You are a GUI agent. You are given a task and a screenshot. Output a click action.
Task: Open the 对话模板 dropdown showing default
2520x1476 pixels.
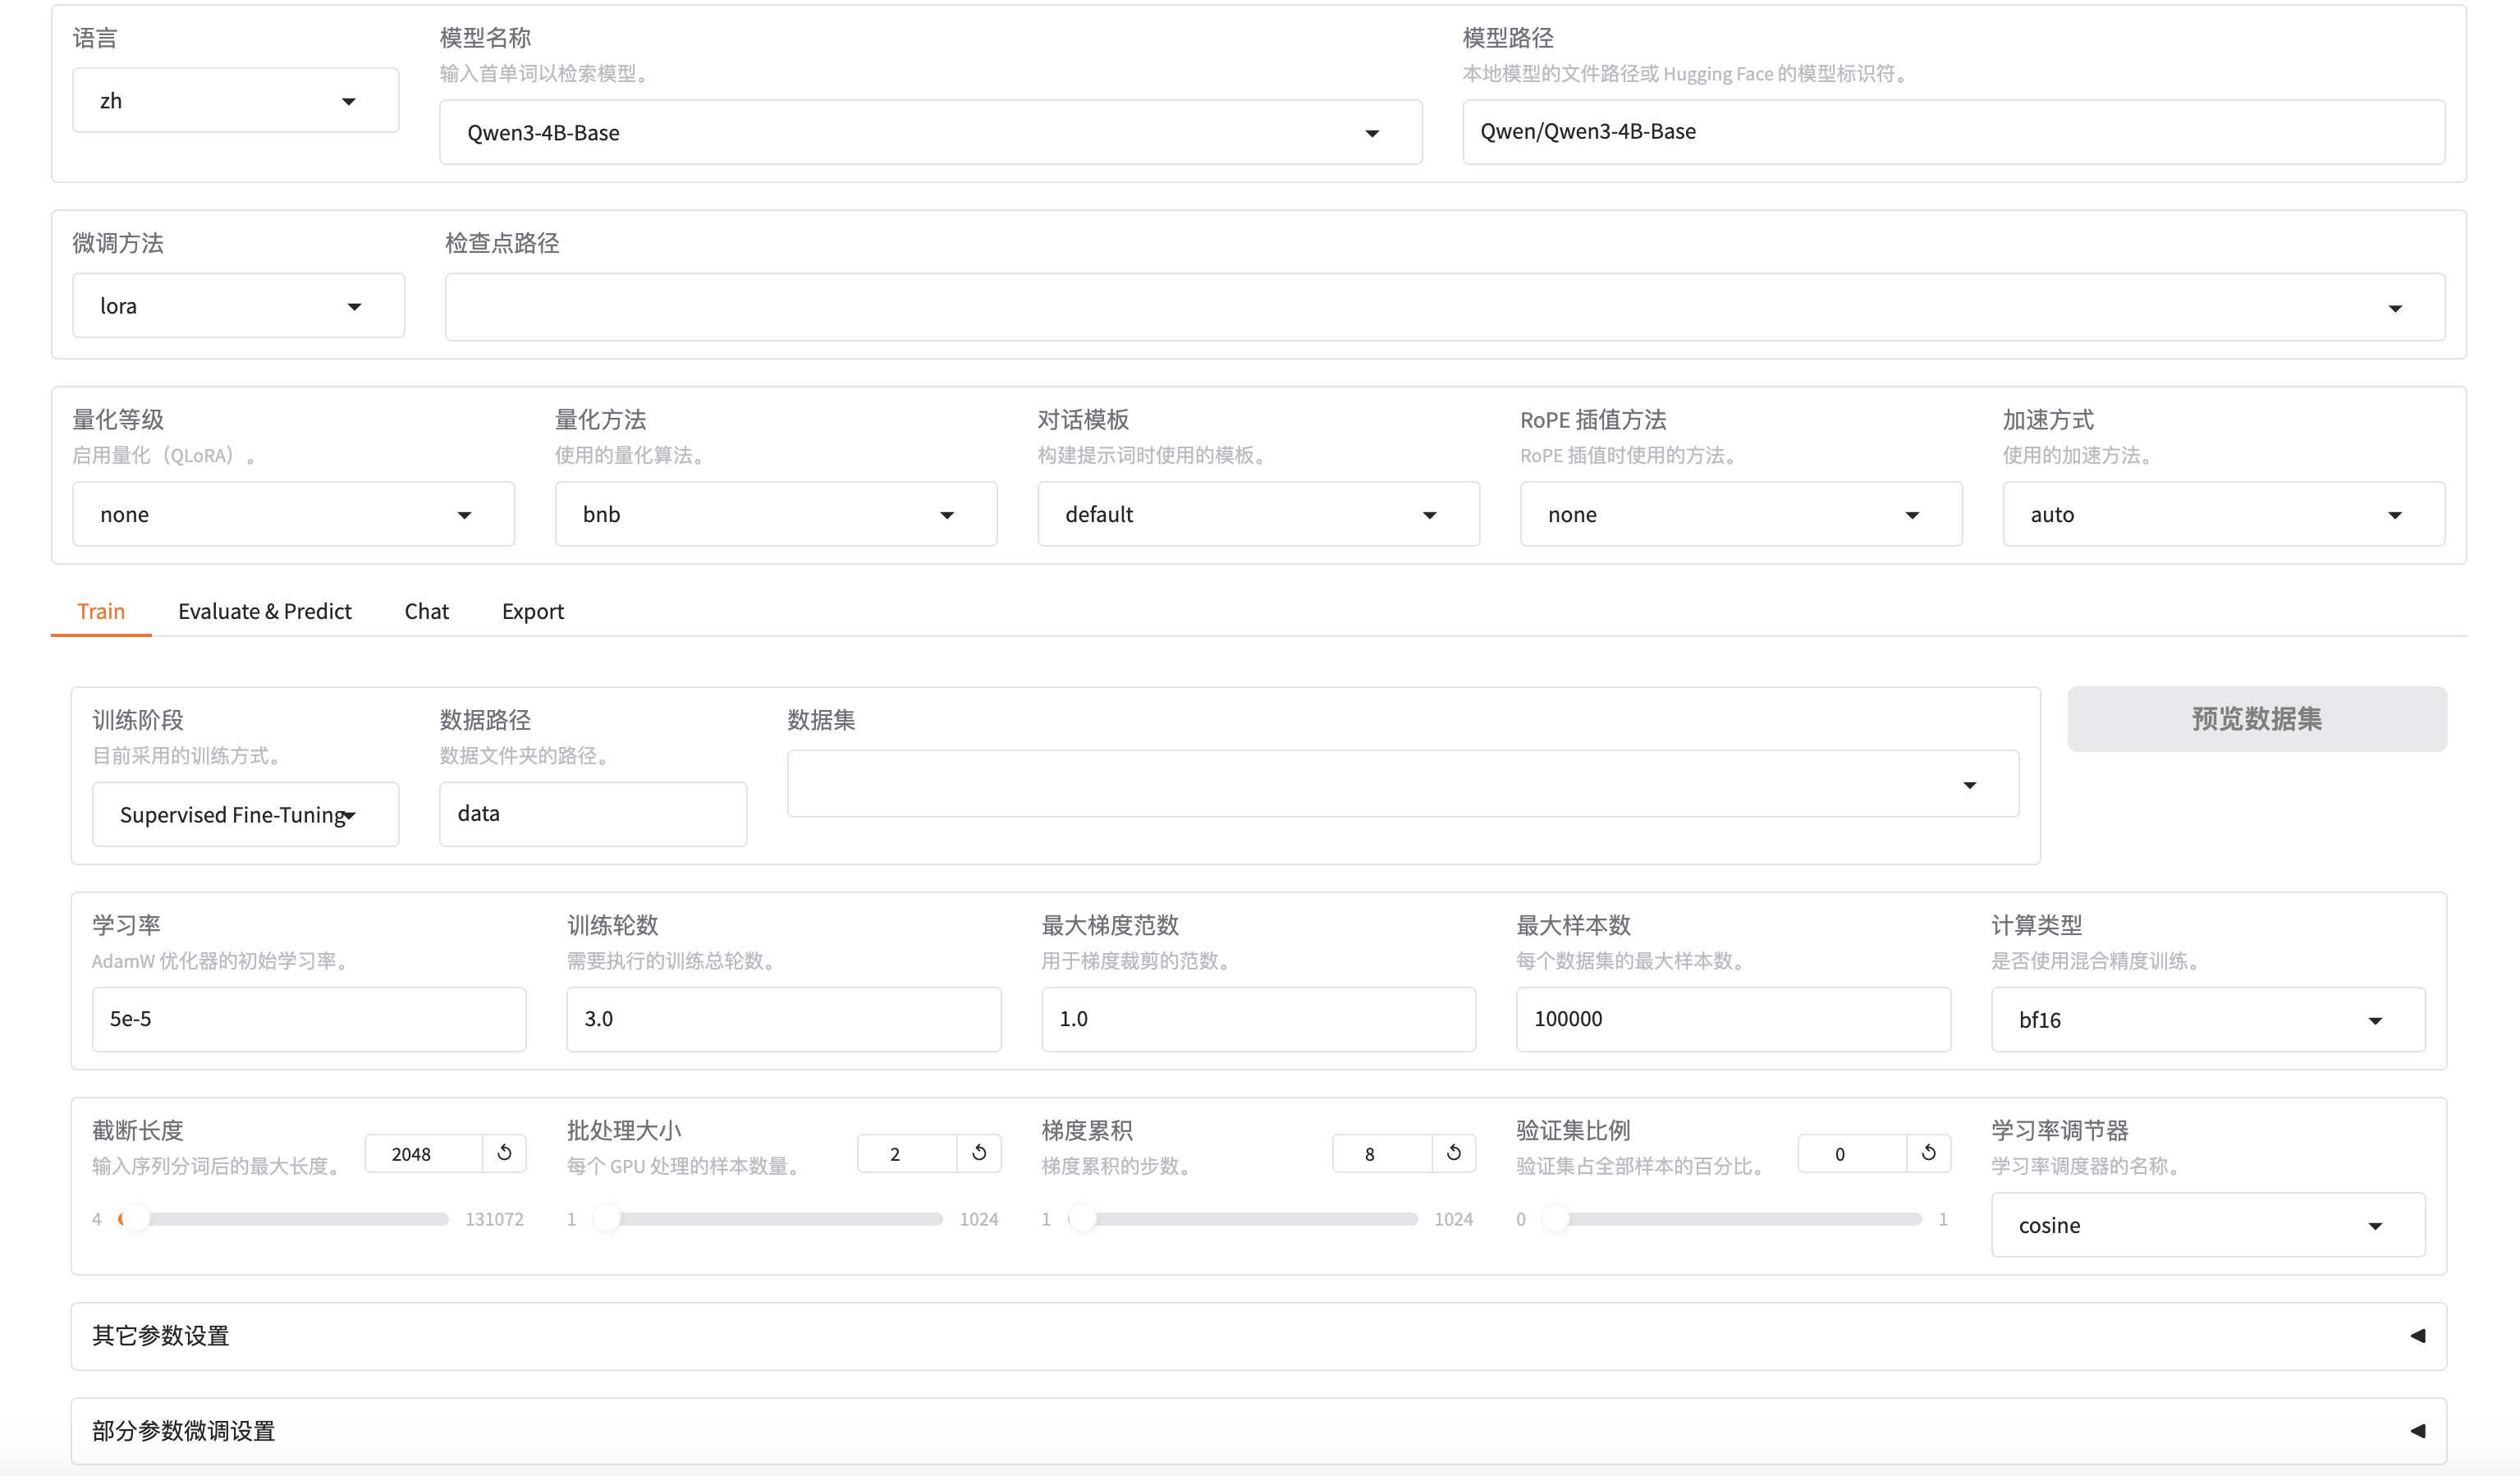pos(1258,514)
